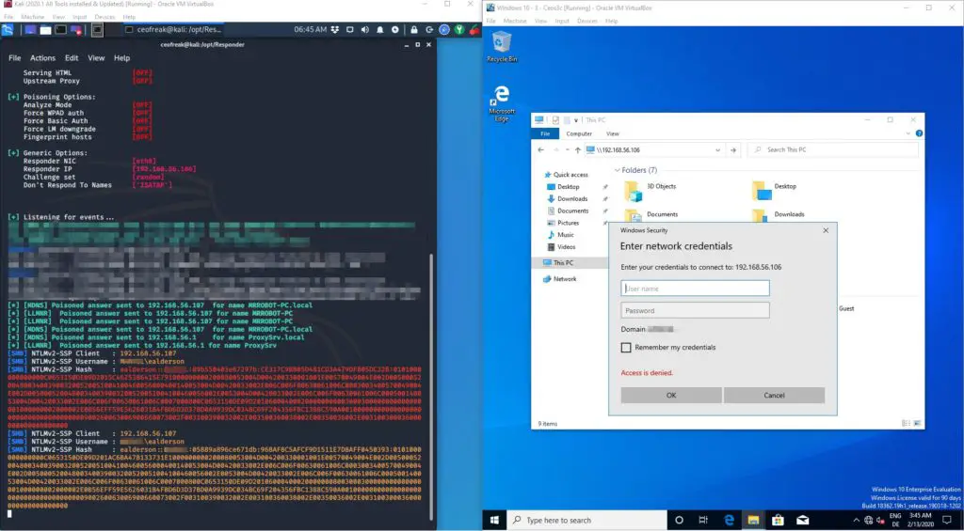Viewport: 964px width, 531px height.
Task: Open Microsoft Edge desktop shortcut
Action: [502, 103]
